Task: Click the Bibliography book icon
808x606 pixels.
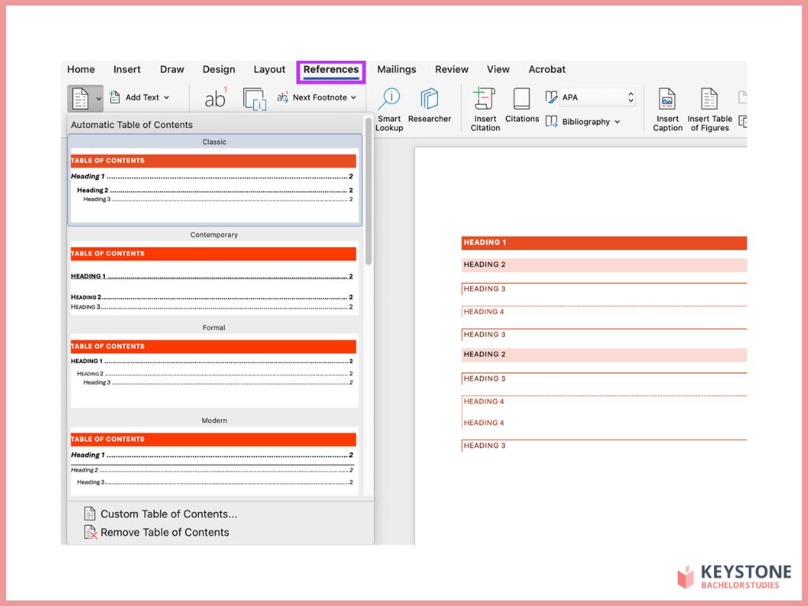Action: click(552, 122)
